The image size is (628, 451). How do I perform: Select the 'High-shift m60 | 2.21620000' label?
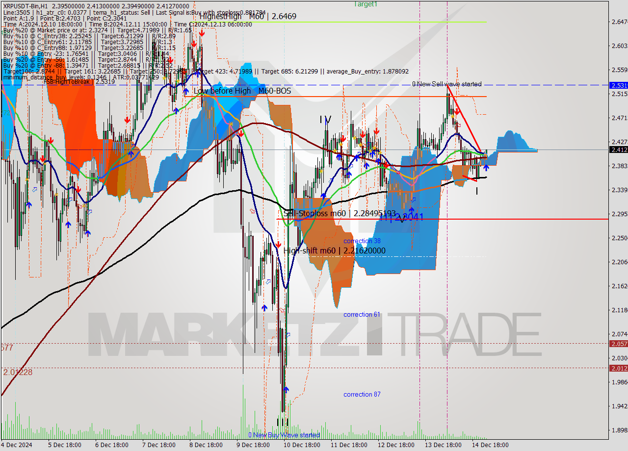[335, 251]
